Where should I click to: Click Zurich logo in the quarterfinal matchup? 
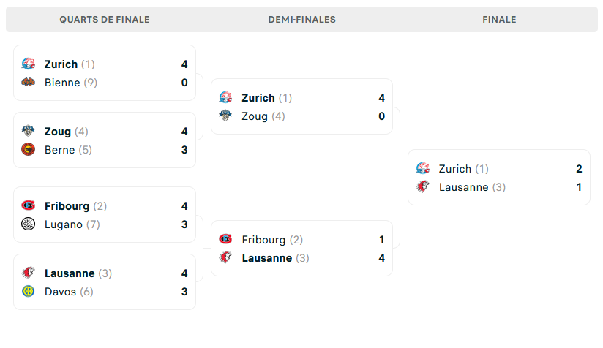(x=29, y=64)
